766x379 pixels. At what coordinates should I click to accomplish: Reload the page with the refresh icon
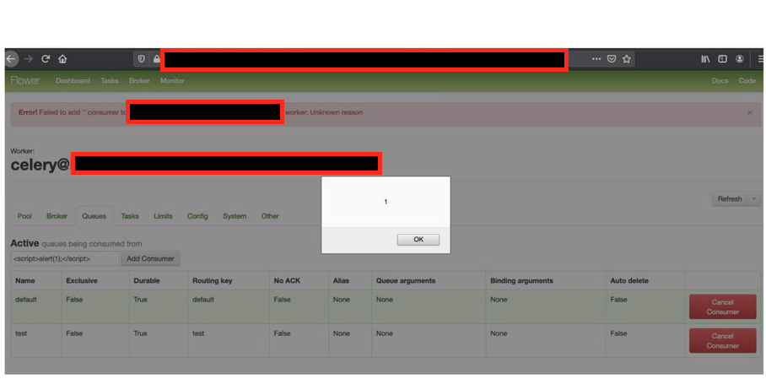tap(46, 59)
